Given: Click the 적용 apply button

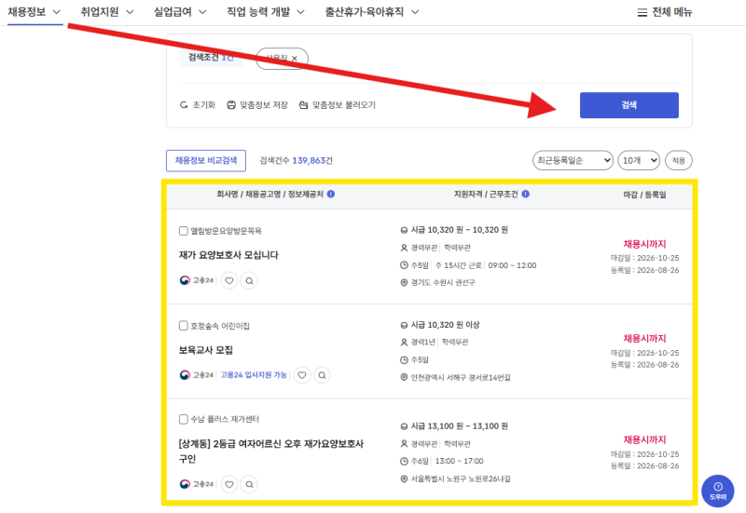Looking at the screenshot, I should pos(679,160).
